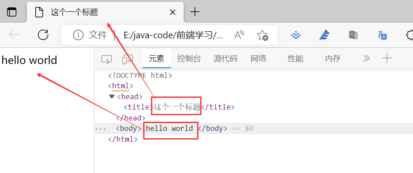Show more DevTools tabs chevron
Viewport: 413px width, 173px height.
366,58
